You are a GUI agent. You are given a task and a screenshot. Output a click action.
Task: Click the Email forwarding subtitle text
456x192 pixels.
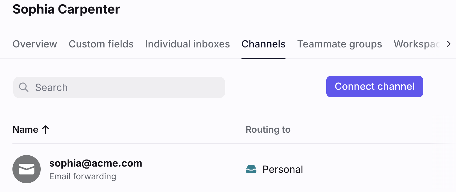[x=82, y=176]
